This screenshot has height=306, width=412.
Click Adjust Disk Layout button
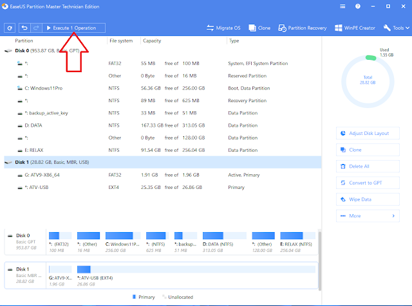368,133
